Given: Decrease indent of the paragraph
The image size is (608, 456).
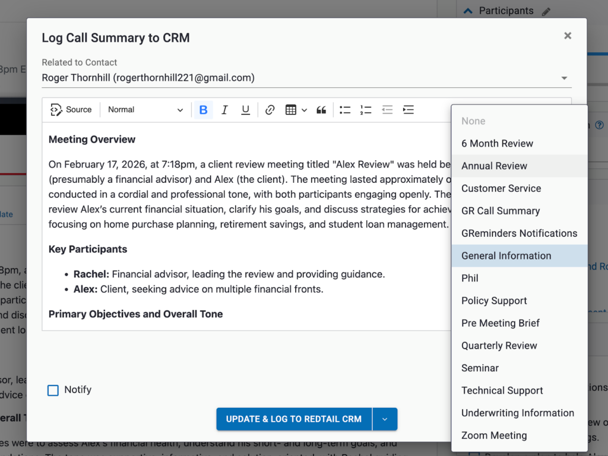Looking at the screenshot, I should tap(387, 110).
